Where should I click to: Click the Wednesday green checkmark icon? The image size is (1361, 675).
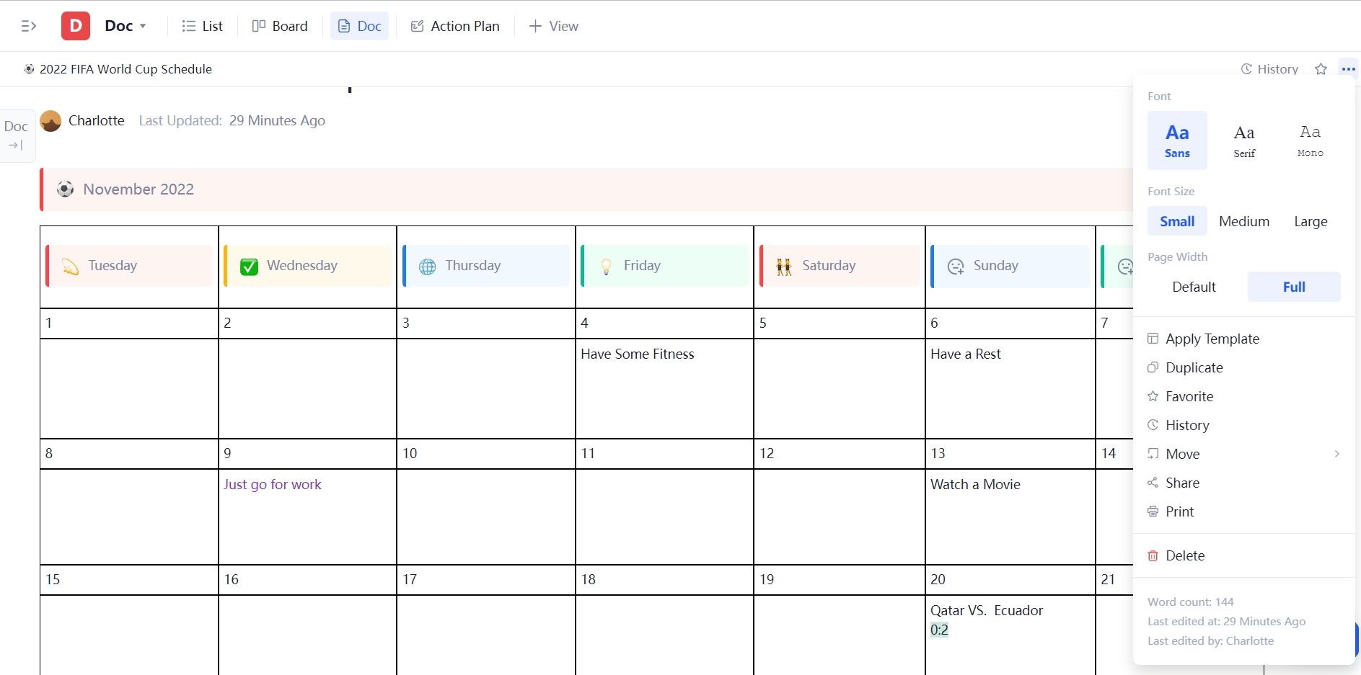point(249,267)
